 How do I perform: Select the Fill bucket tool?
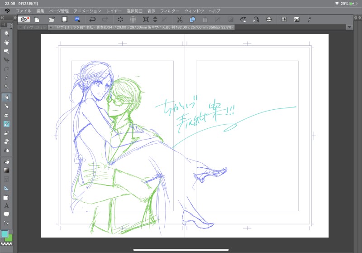(x=6, y=162)
